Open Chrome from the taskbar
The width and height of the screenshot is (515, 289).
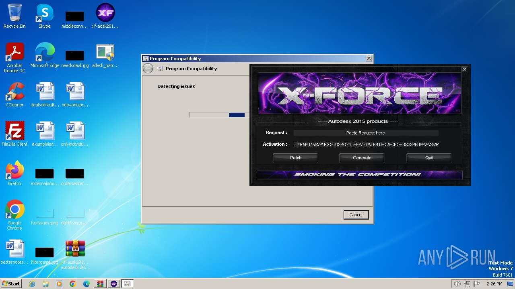click(73, 284)
